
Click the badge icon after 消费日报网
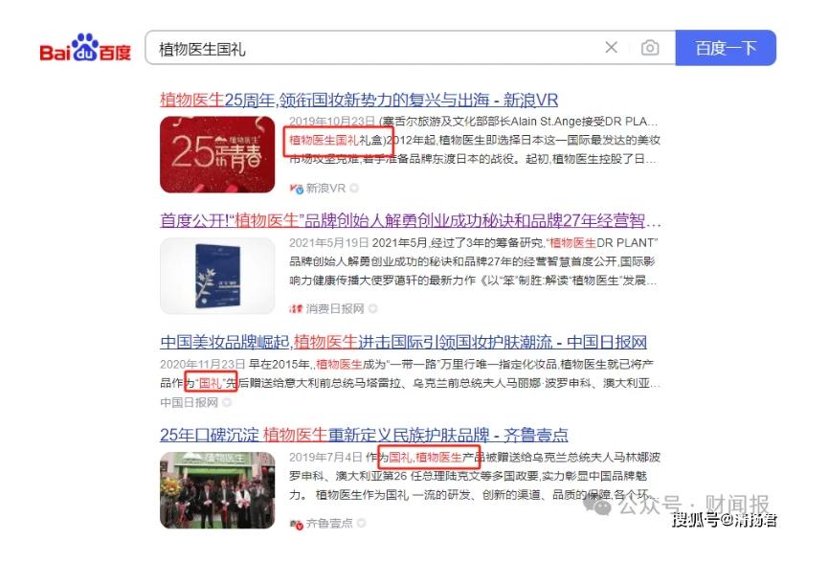[372, 308]
